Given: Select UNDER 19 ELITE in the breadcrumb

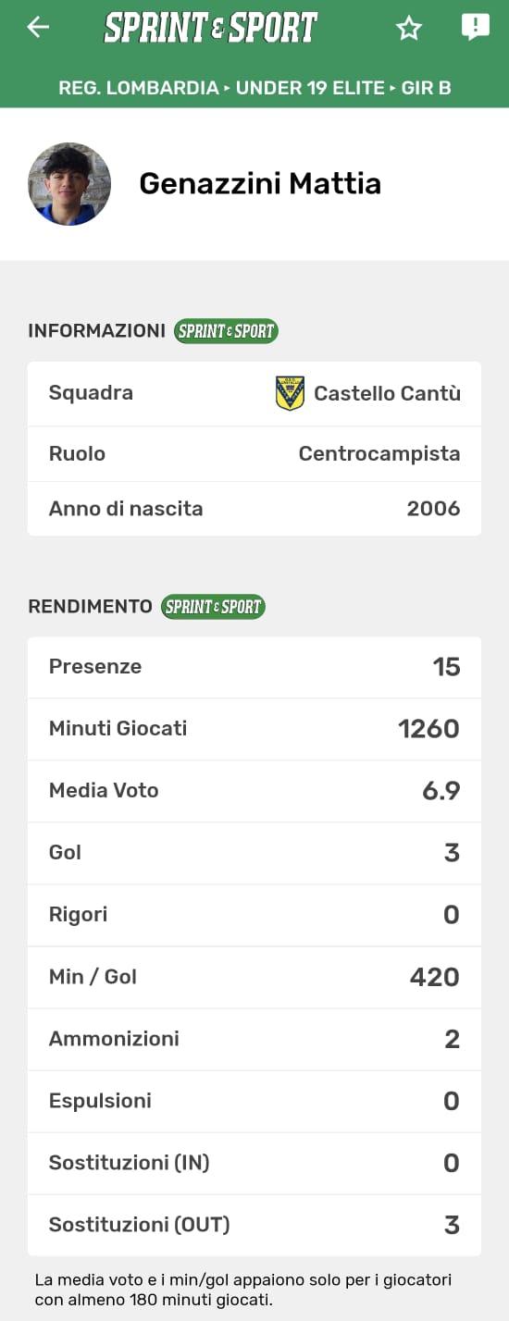Looking at the screenshot, I should (x=310, y=89).
